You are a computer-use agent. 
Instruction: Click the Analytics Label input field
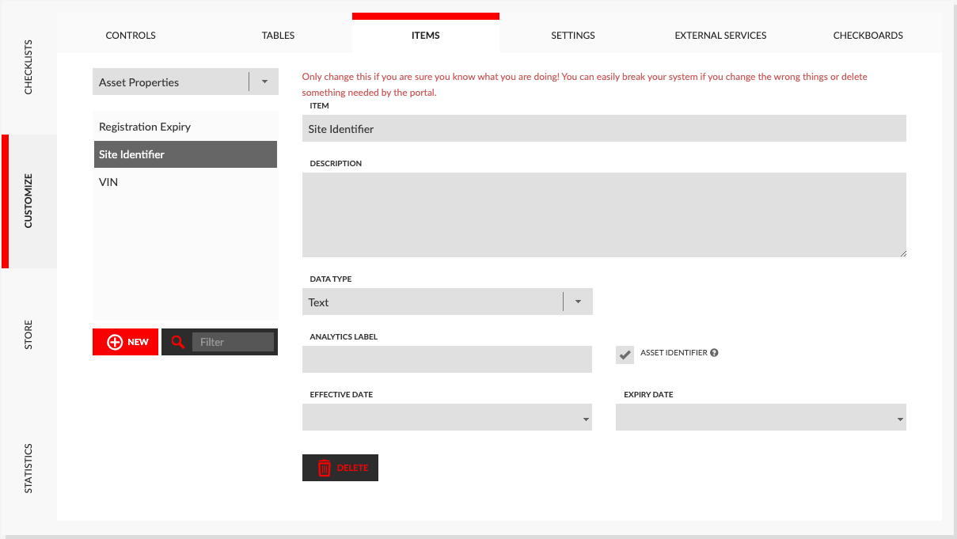tap(447, 359)
